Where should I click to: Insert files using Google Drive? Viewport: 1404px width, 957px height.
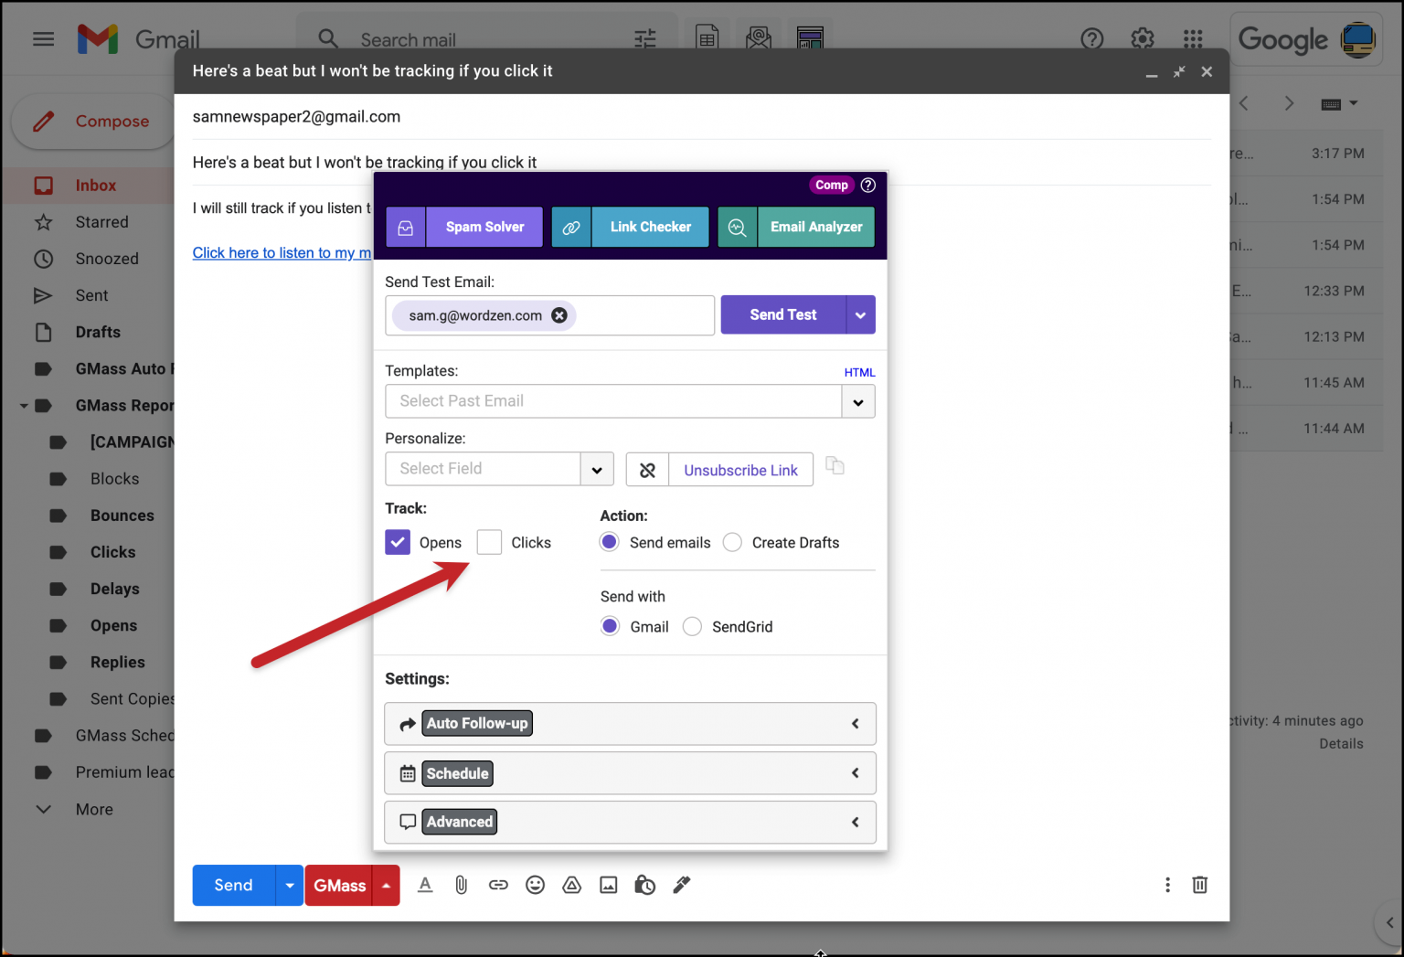click(x=571, y=885)
